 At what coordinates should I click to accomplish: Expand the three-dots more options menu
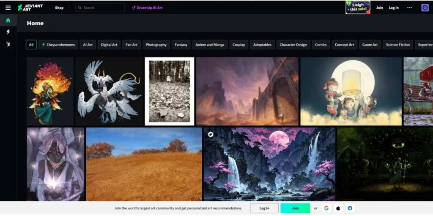(409, 8)
